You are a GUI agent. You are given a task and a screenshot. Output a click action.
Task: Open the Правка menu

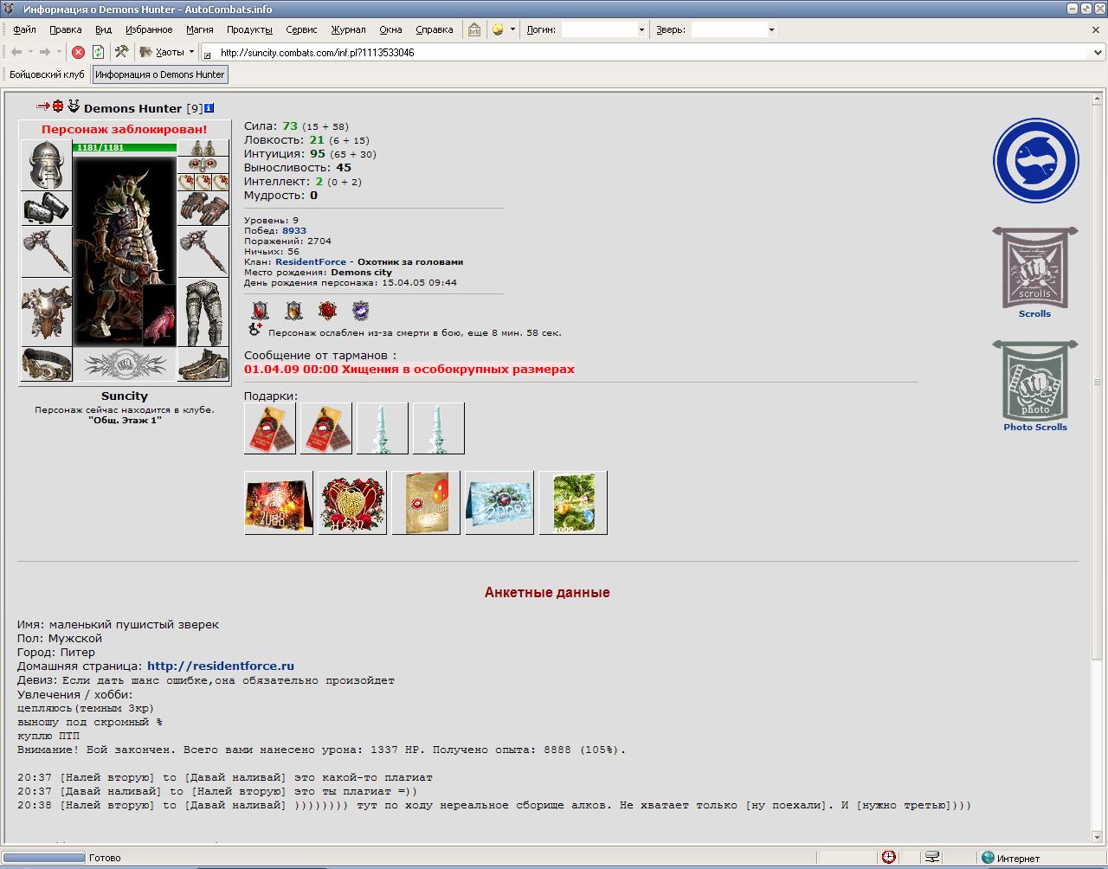coord(66,29)
